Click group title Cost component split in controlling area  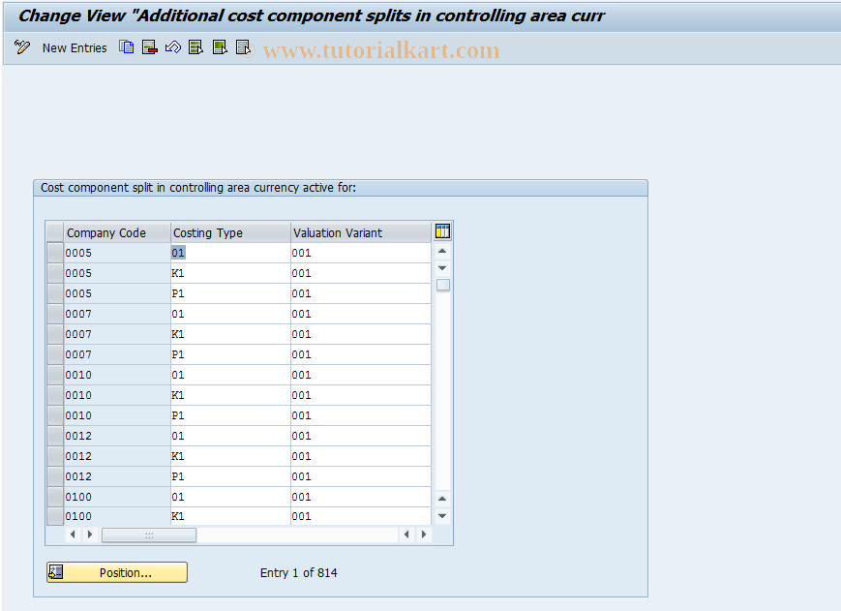pyautogui.click(x=198, y=188)
